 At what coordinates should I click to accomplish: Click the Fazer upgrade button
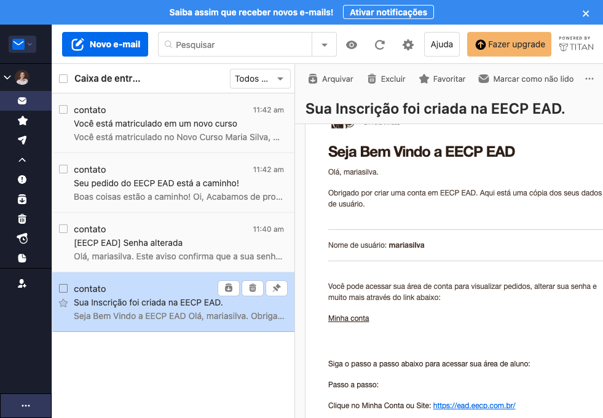click(x=509, y=44)
